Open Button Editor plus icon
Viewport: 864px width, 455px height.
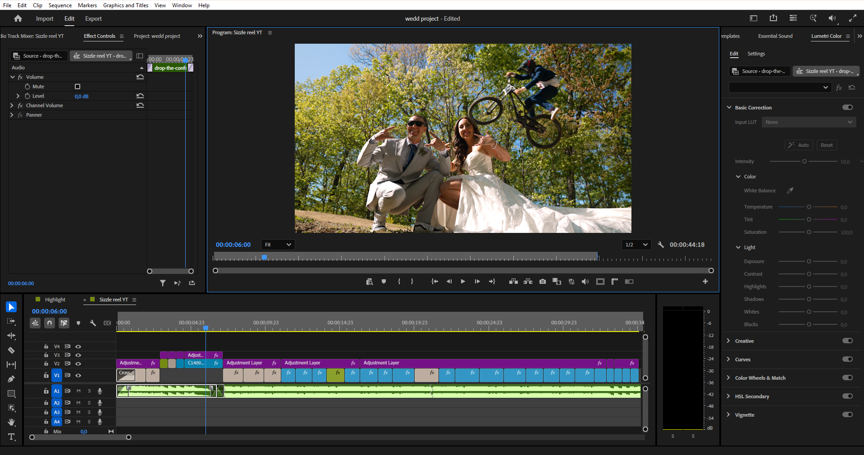pos(705,282)
